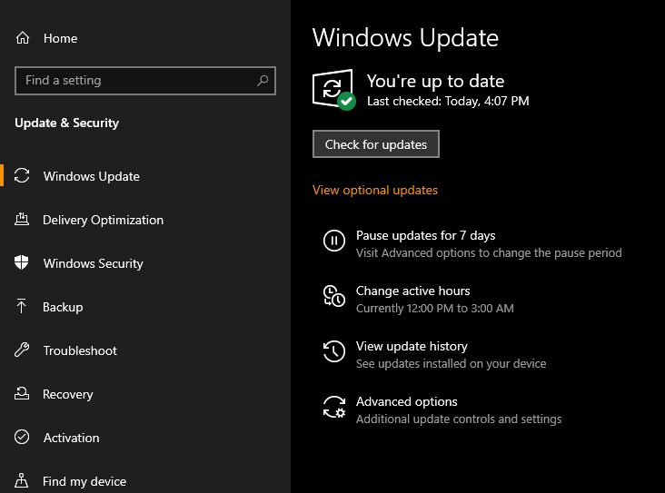665x493 pixels.
Task: Click the Backup arrow icon
Action: [x=23, y=307]
